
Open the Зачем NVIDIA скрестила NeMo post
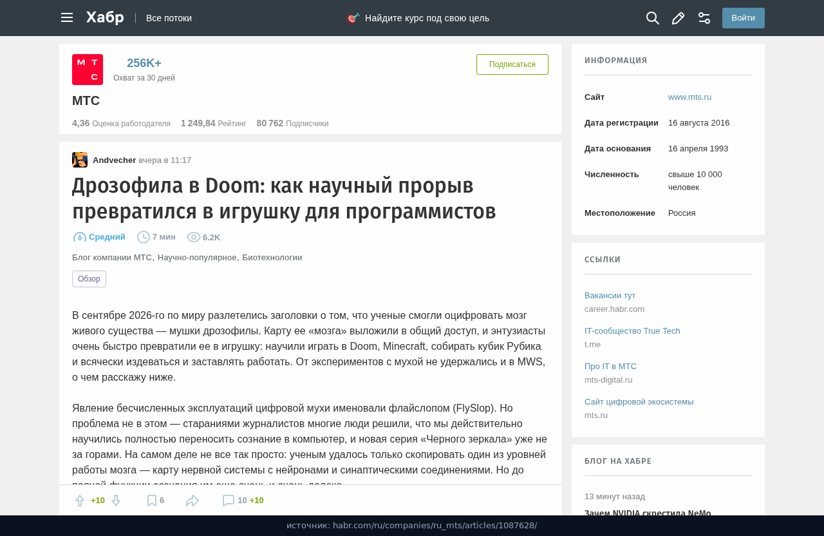pyautogui.click(x=648, y=513)
